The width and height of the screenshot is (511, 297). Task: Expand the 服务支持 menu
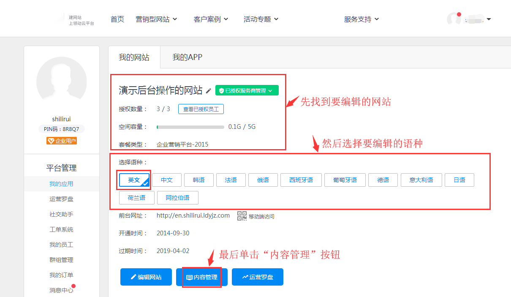click(x=362, y=19)
